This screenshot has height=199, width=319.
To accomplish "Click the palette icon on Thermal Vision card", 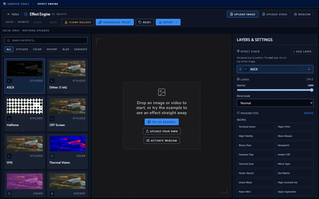I will click(52, 156).
